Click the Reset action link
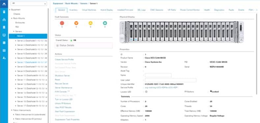 [57, 80]
